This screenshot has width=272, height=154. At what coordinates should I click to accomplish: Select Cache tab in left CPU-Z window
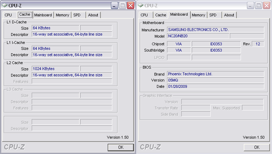[x=25, y=15]
